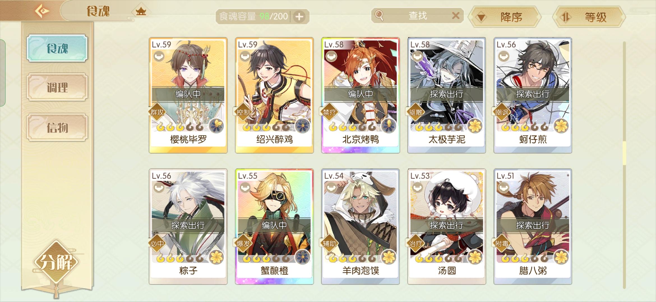Click the magnifier search icon

[x=379, y=15]
